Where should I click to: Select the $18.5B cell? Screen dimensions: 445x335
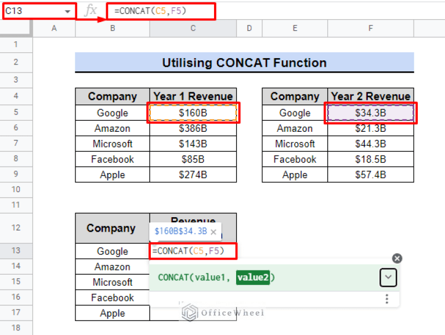click(371, 159)
